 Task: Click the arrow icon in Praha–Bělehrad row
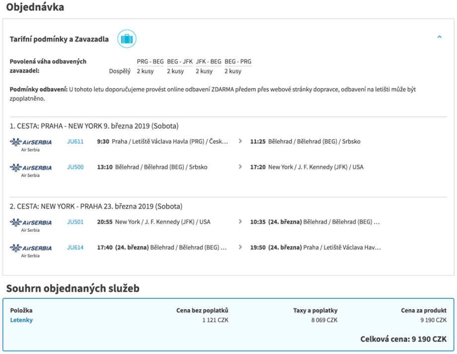(x=240, y=142)
